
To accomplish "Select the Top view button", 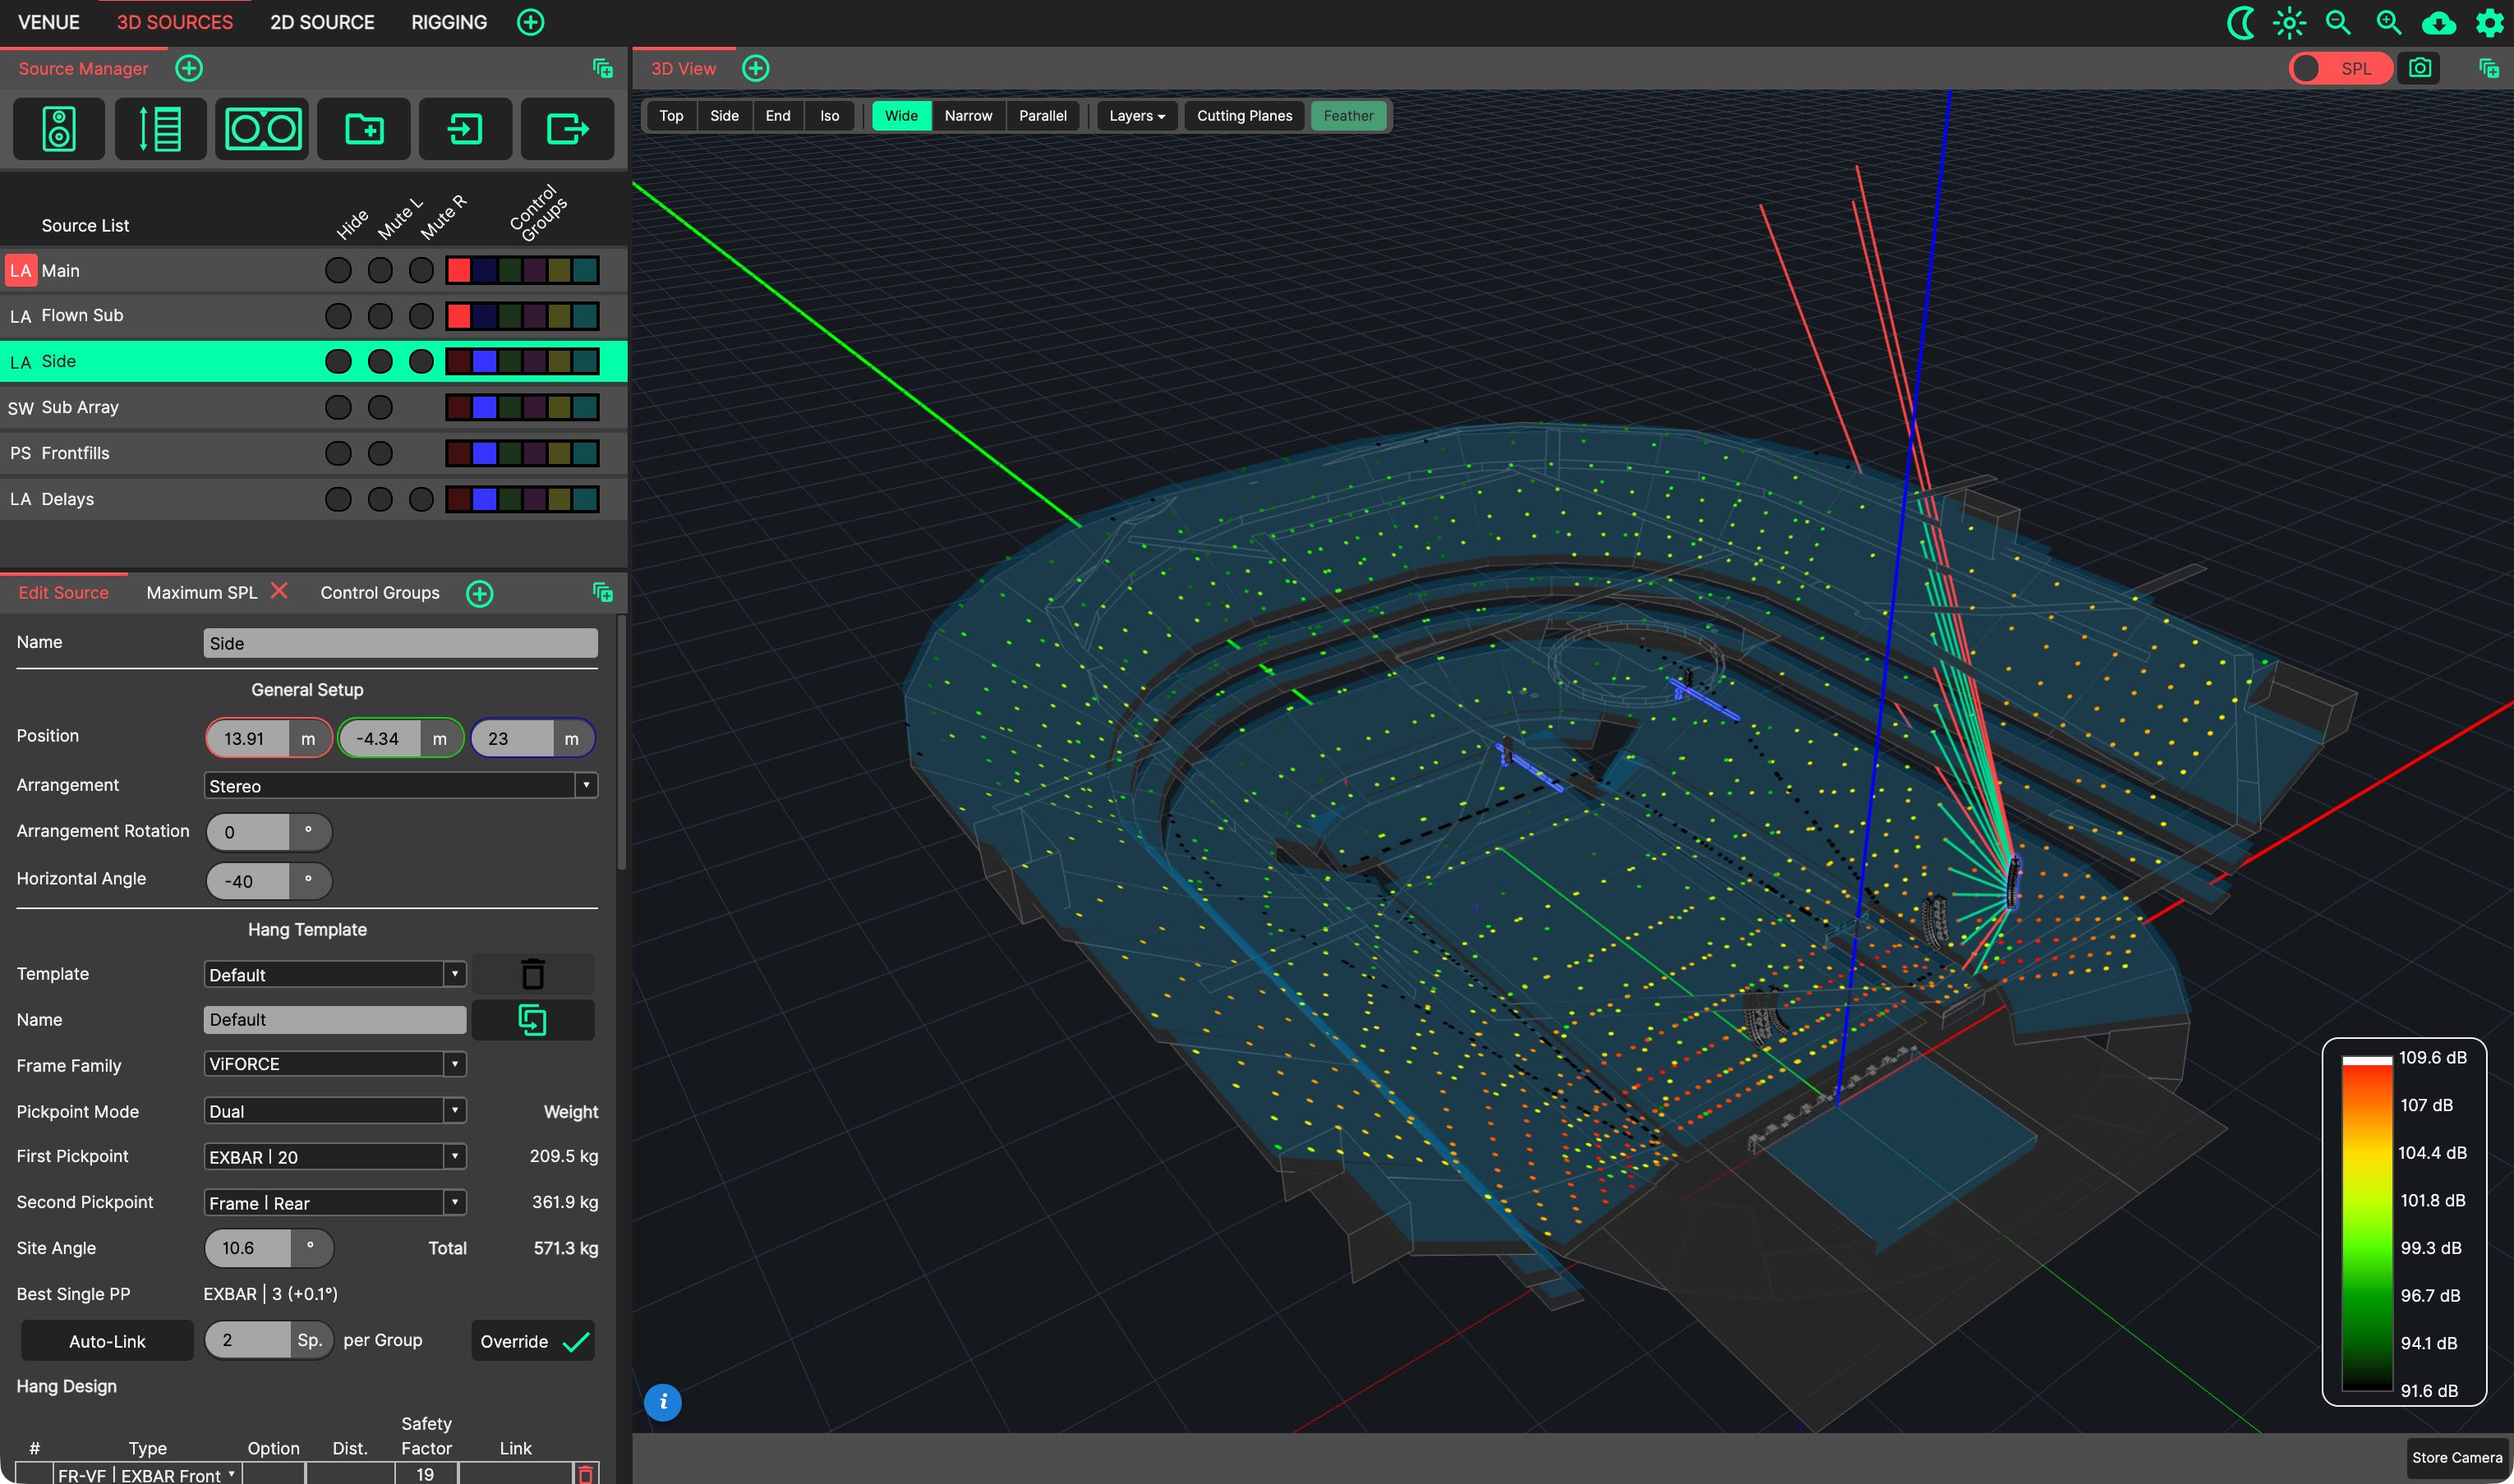I will [671, 116].
